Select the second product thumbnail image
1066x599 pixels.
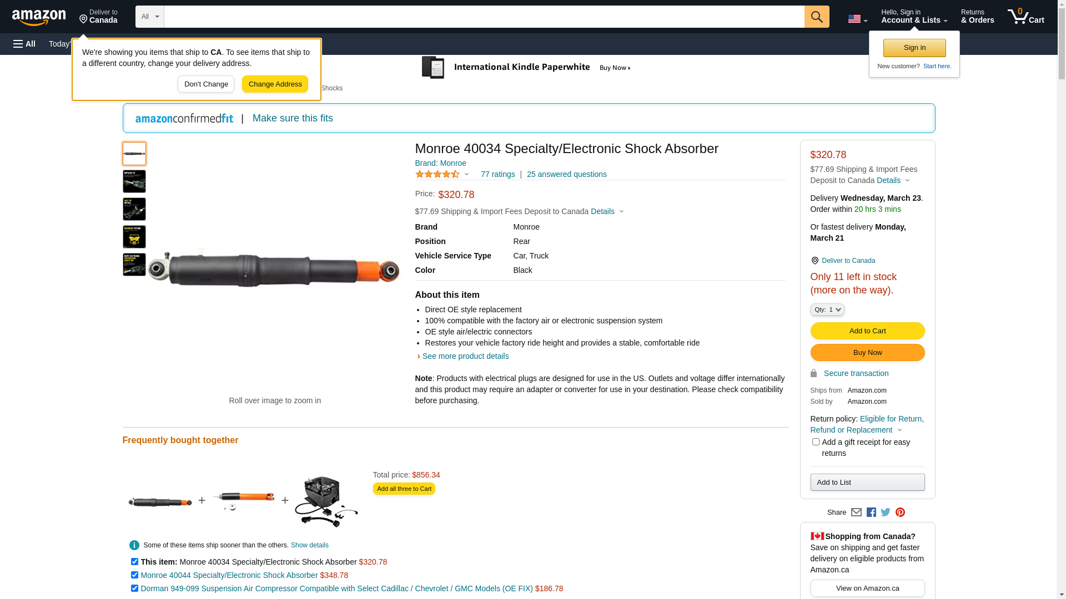[x=134, y=181]
